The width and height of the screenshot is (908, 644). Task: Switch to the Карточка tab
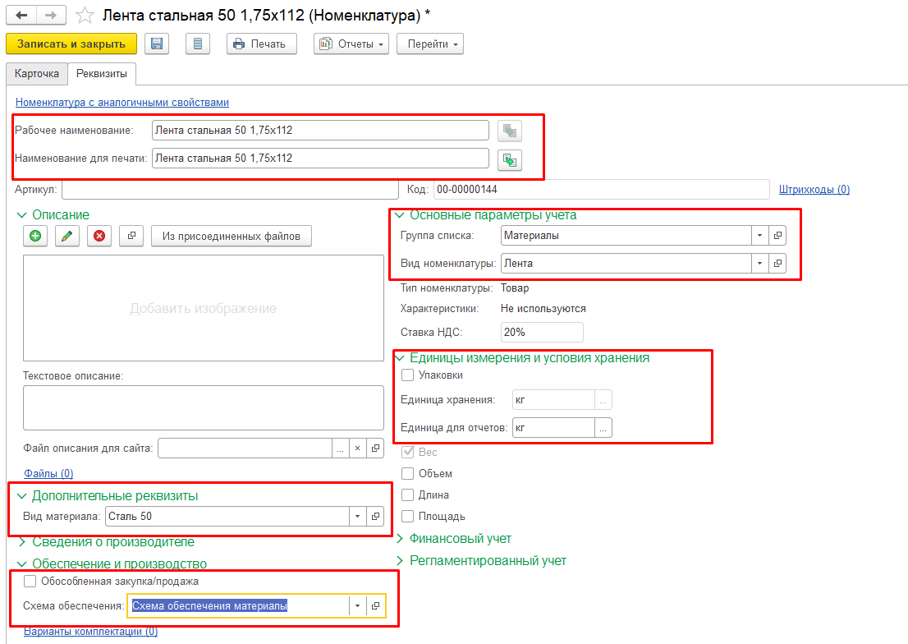[x=37, y=74]
